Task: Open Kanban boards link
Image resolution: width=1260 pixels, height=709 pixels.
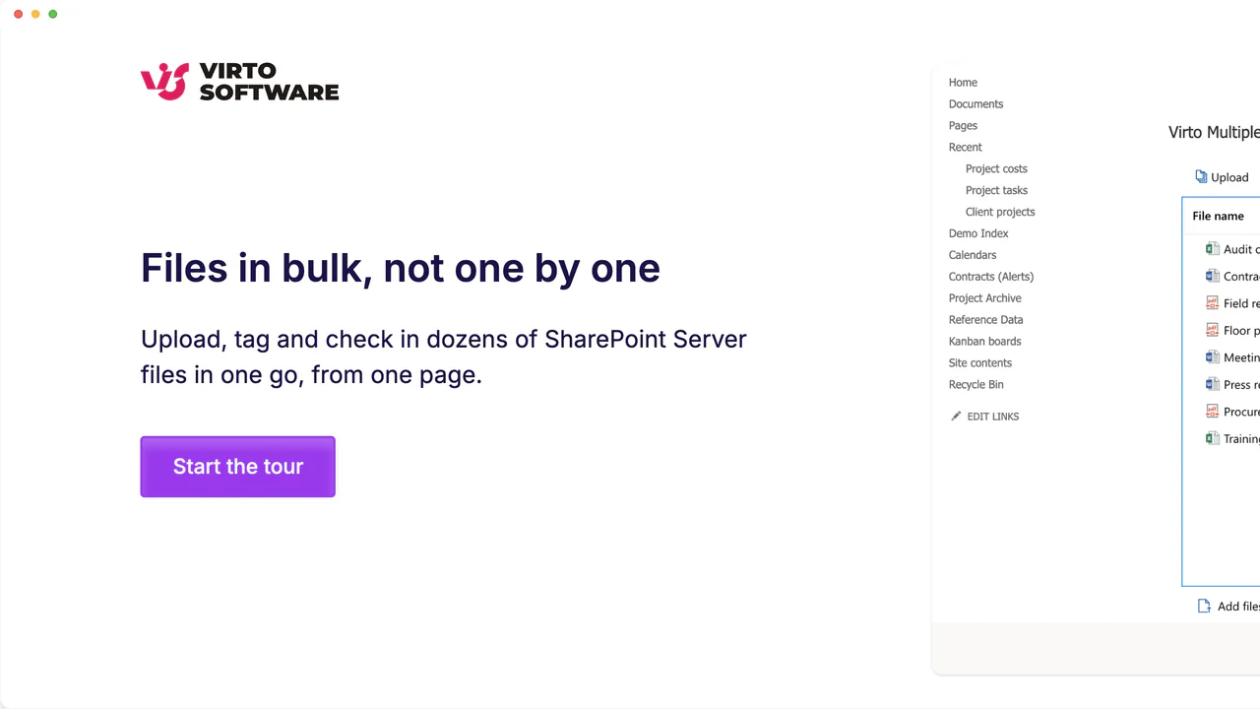Action: (x=985, y=343)
